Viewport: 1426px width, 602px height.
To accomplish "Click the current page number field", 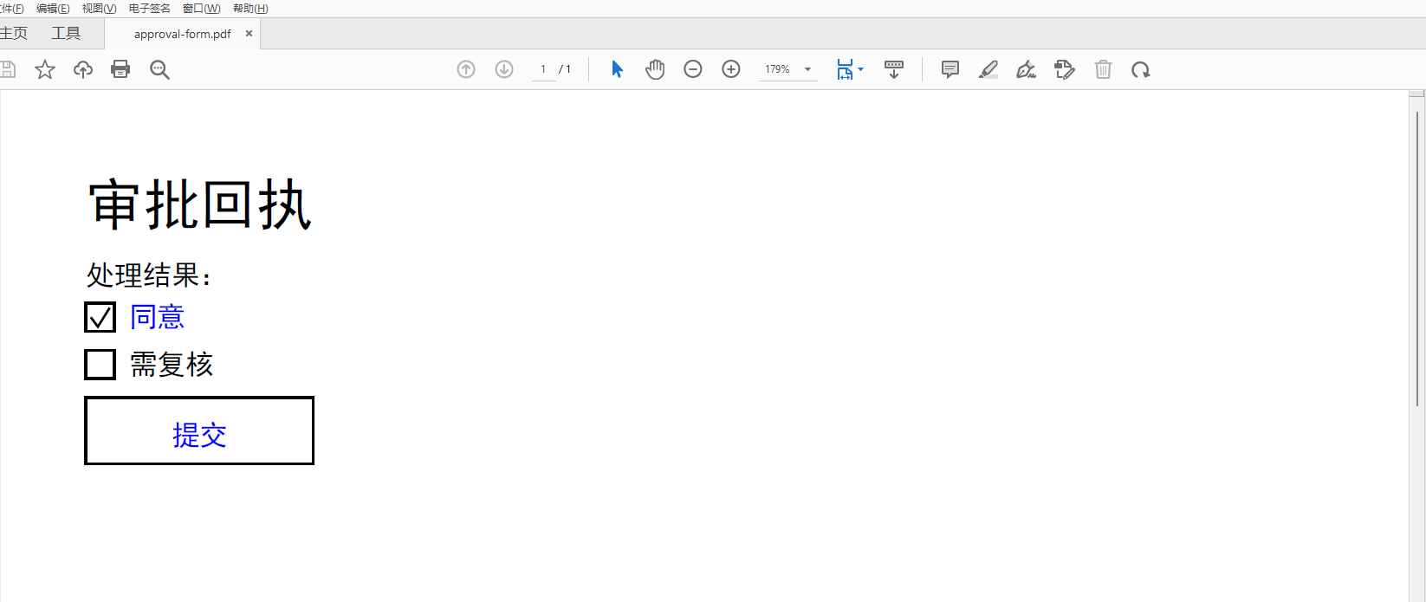I will (x=543, y=69).
